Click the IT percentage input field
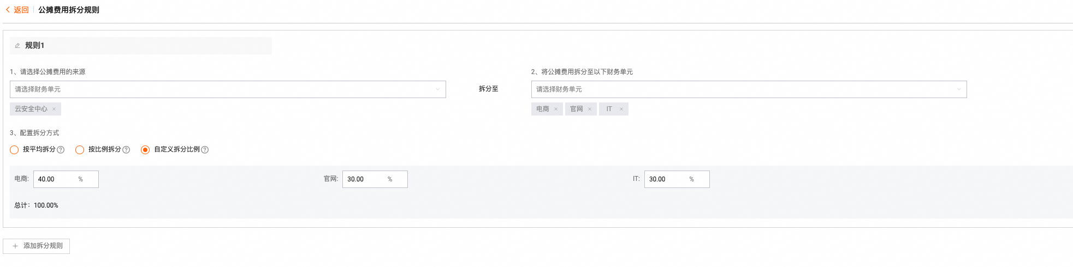The width and height of the screenshot is (1073, 267). [x=677, y=179]
